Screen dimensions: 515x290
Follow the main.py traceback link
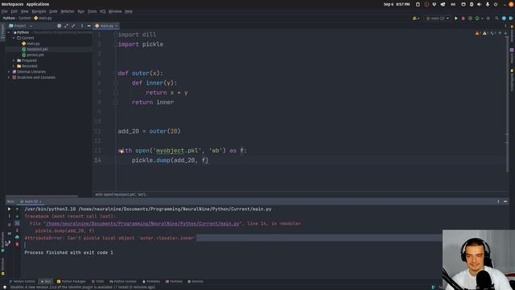pos(143,224)
